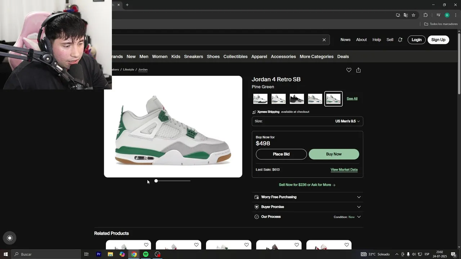Viewport: 461px width, 259px height.
Task: Open the Chrome extensions puzzle icon
Action: [x=426, y=15]
